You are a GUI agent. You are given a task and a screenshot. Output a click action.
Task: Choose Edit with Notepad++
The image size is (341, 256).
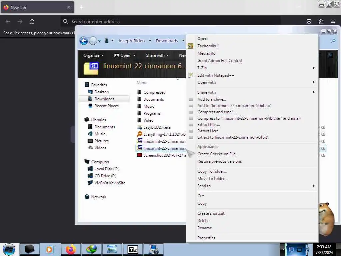tap(252, 75)
